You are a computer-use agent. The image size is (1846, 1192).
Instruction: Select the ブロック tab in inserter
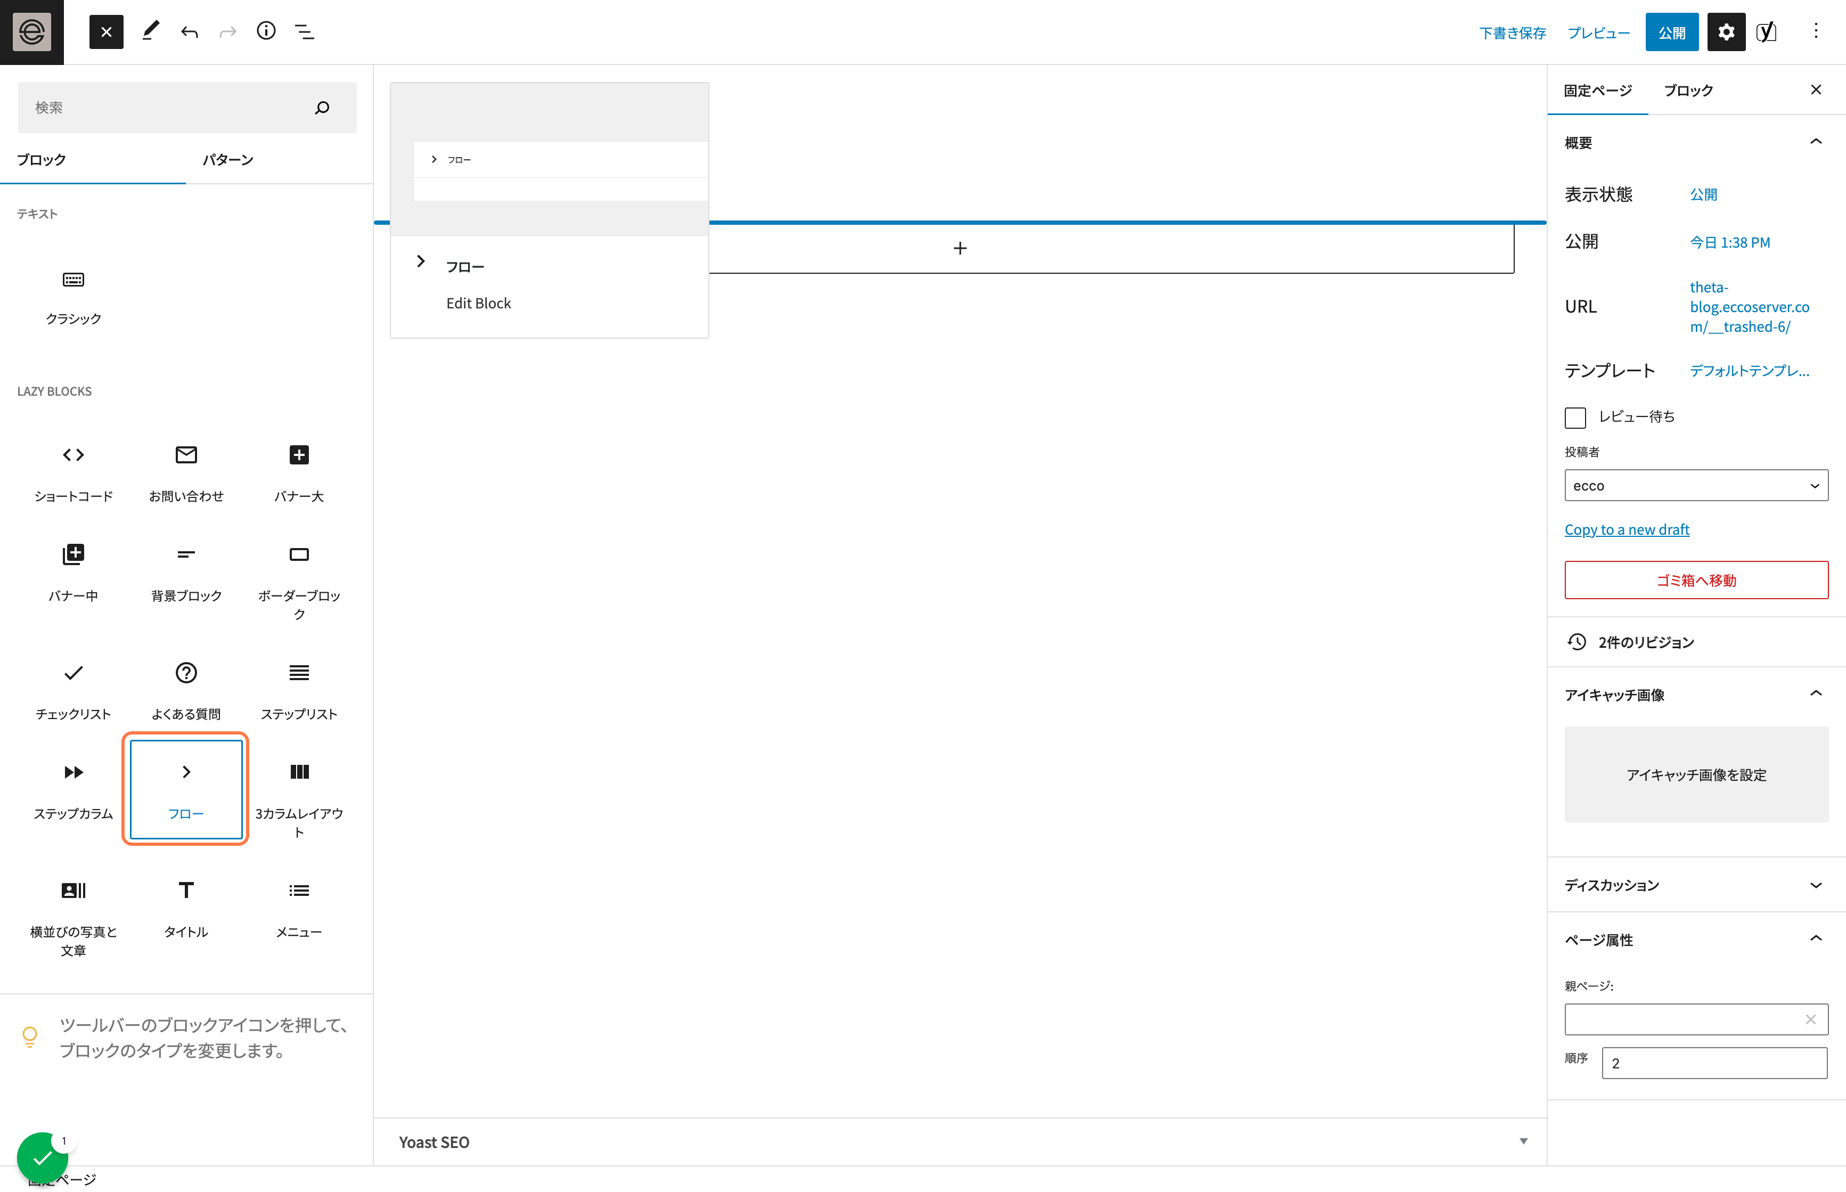tap(42, 159)
